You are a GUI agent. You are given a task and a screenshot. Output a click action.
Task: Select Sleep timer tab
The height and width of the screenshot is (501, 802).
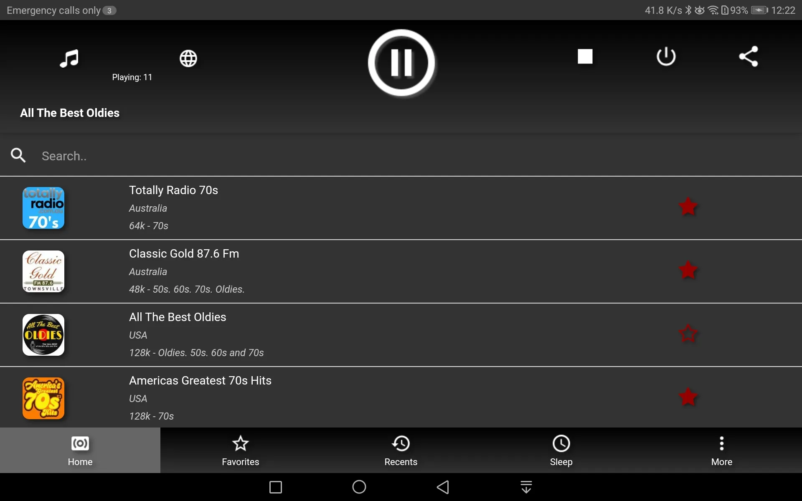(x=561, y=450)
